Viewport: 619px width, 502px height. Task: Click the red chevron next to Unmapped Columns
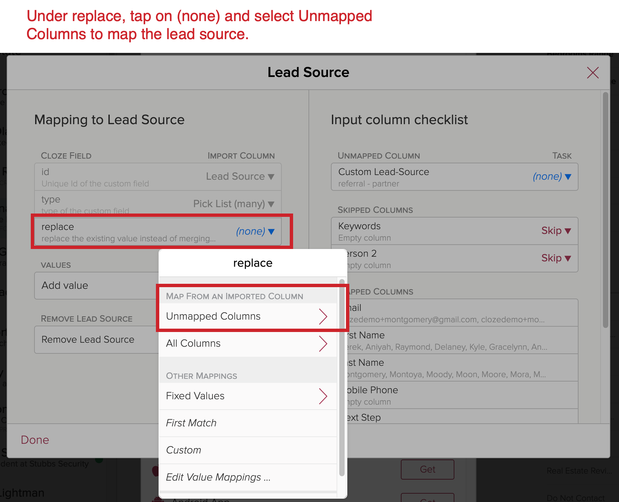click(323, 316)
